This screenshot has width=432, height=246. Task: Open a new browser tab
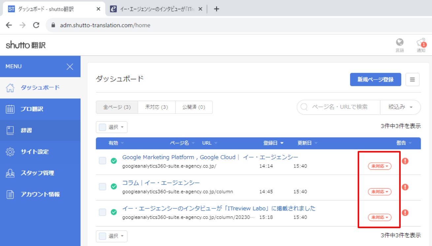point(216,9)
